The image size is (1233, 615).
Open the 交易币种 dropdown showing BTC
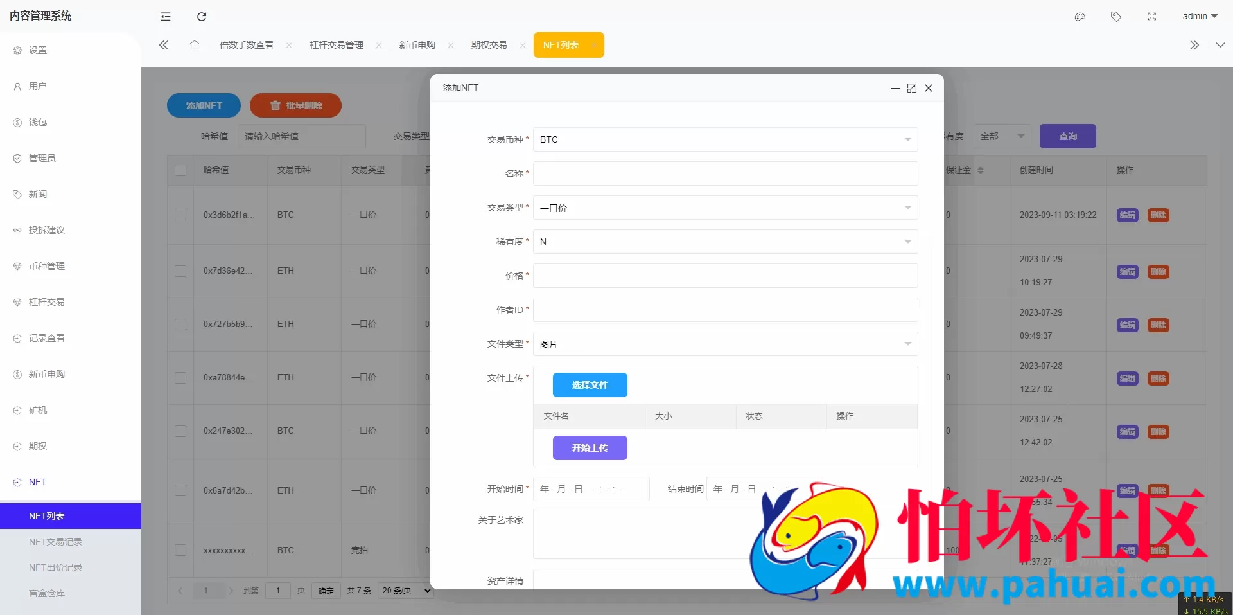tap(726, 139)
